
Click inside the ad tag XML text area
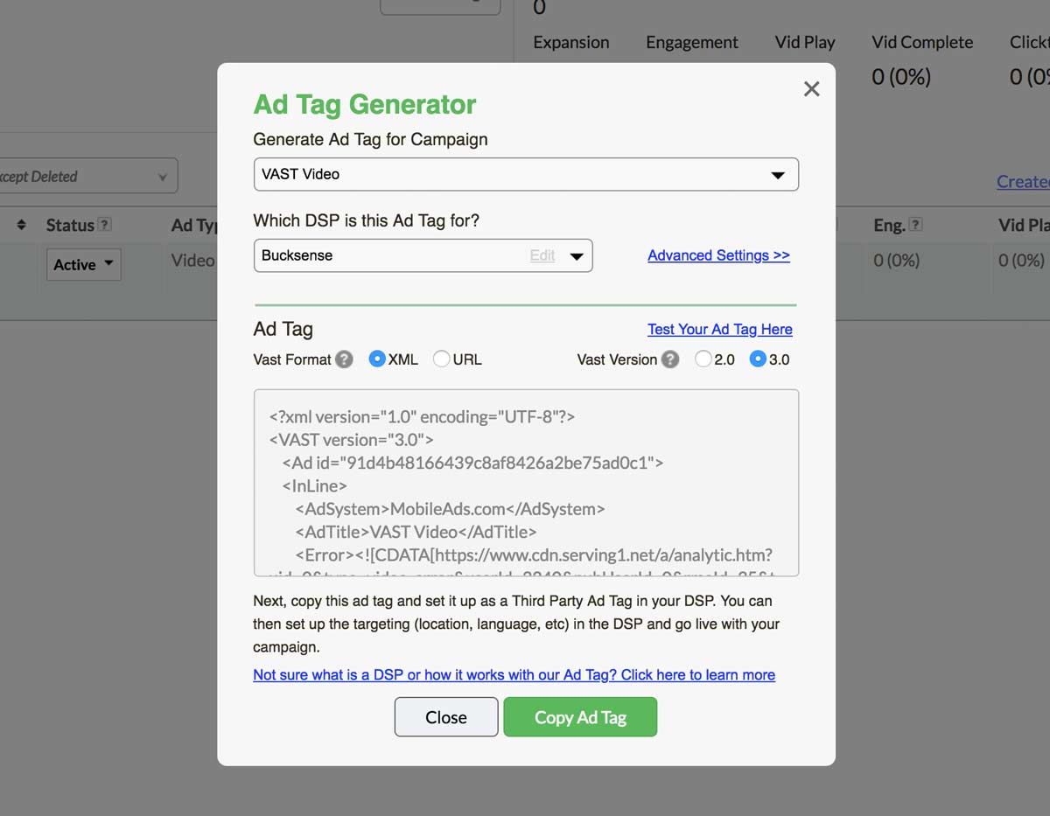(526, 483)
